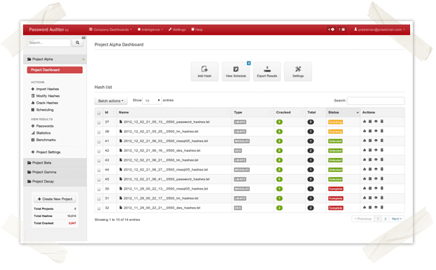Delete hash row 38 with trash icon

382,131
